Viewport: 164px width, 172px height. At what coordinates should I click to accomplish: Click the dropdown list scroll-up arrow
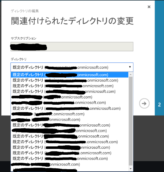point(131,75)
